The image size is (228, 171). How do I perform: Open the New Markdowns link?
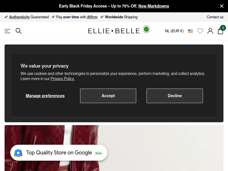tap(154, 6)
